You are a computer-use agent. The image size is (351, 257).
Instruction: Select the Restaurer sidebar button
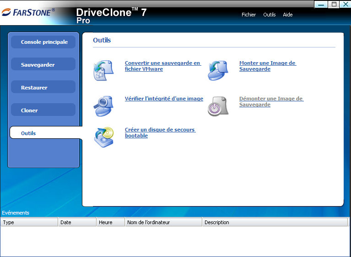(43, 88)
